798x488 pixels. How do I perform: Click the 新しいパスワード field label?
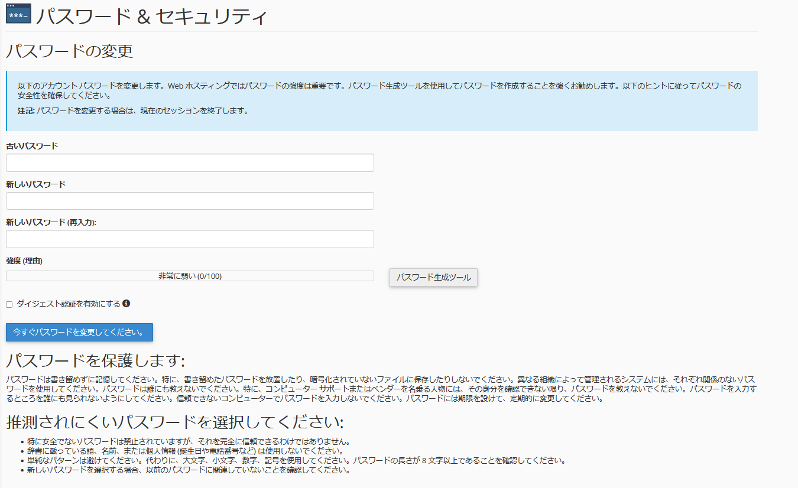point(35,184)
